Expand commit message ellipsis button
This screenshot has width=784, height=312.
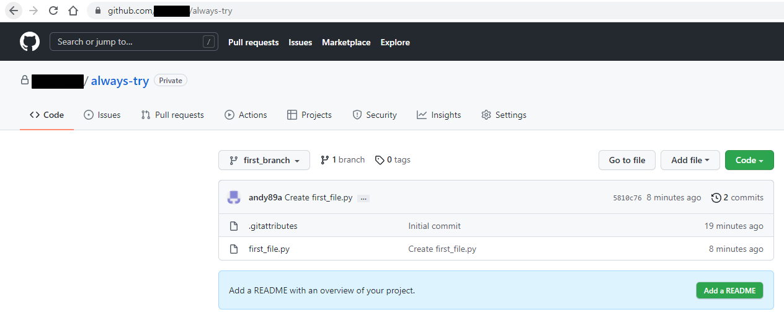(x=363, y=198)
